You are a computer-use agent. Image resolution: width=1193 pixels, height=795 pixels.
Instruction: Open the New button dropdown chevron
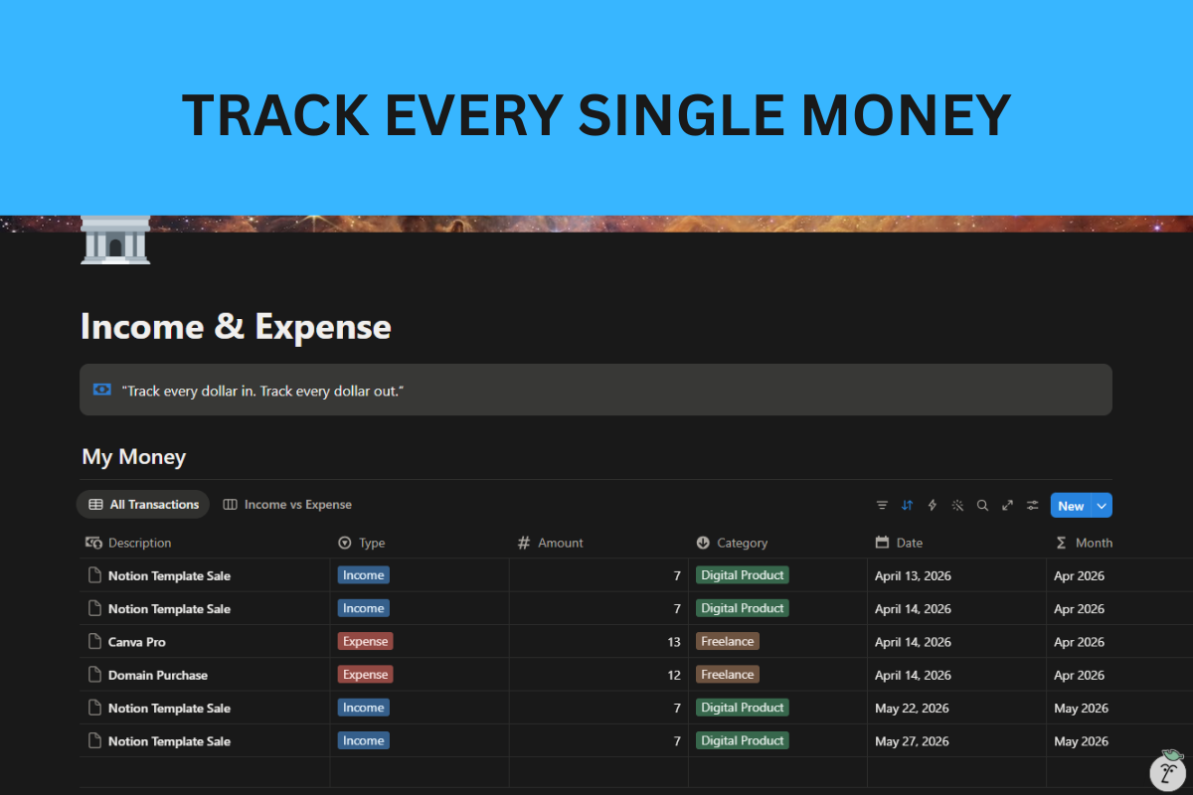pos(1104,505)
